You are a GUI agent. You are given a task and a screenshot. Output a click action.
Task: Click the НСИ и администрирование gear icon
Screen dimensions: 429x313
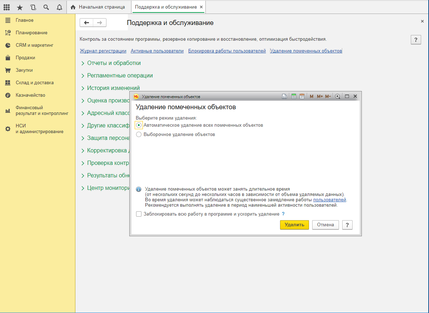8,129
